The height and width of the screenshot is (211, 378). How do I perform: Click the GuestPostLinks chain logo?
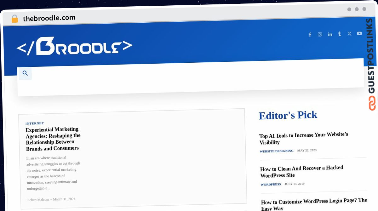click(372, 103)
